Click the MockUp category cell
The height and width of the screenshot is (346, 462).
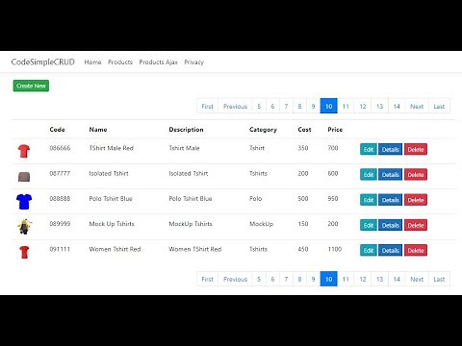pyautogui.click(x=261, y=224)
